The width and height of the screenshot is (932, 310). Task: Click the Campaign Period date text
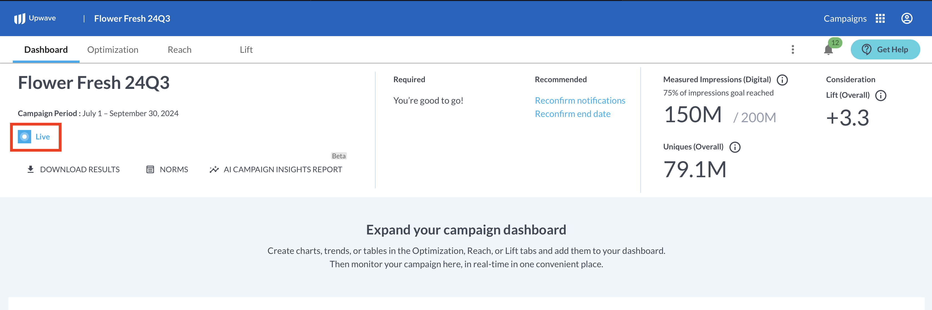click(130, 113)
